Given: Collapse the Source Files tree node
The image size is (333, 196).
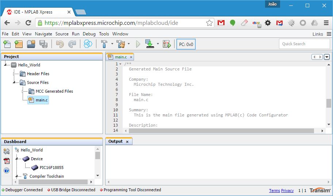Looking at the screenshot, I should [x=14, y=82].
